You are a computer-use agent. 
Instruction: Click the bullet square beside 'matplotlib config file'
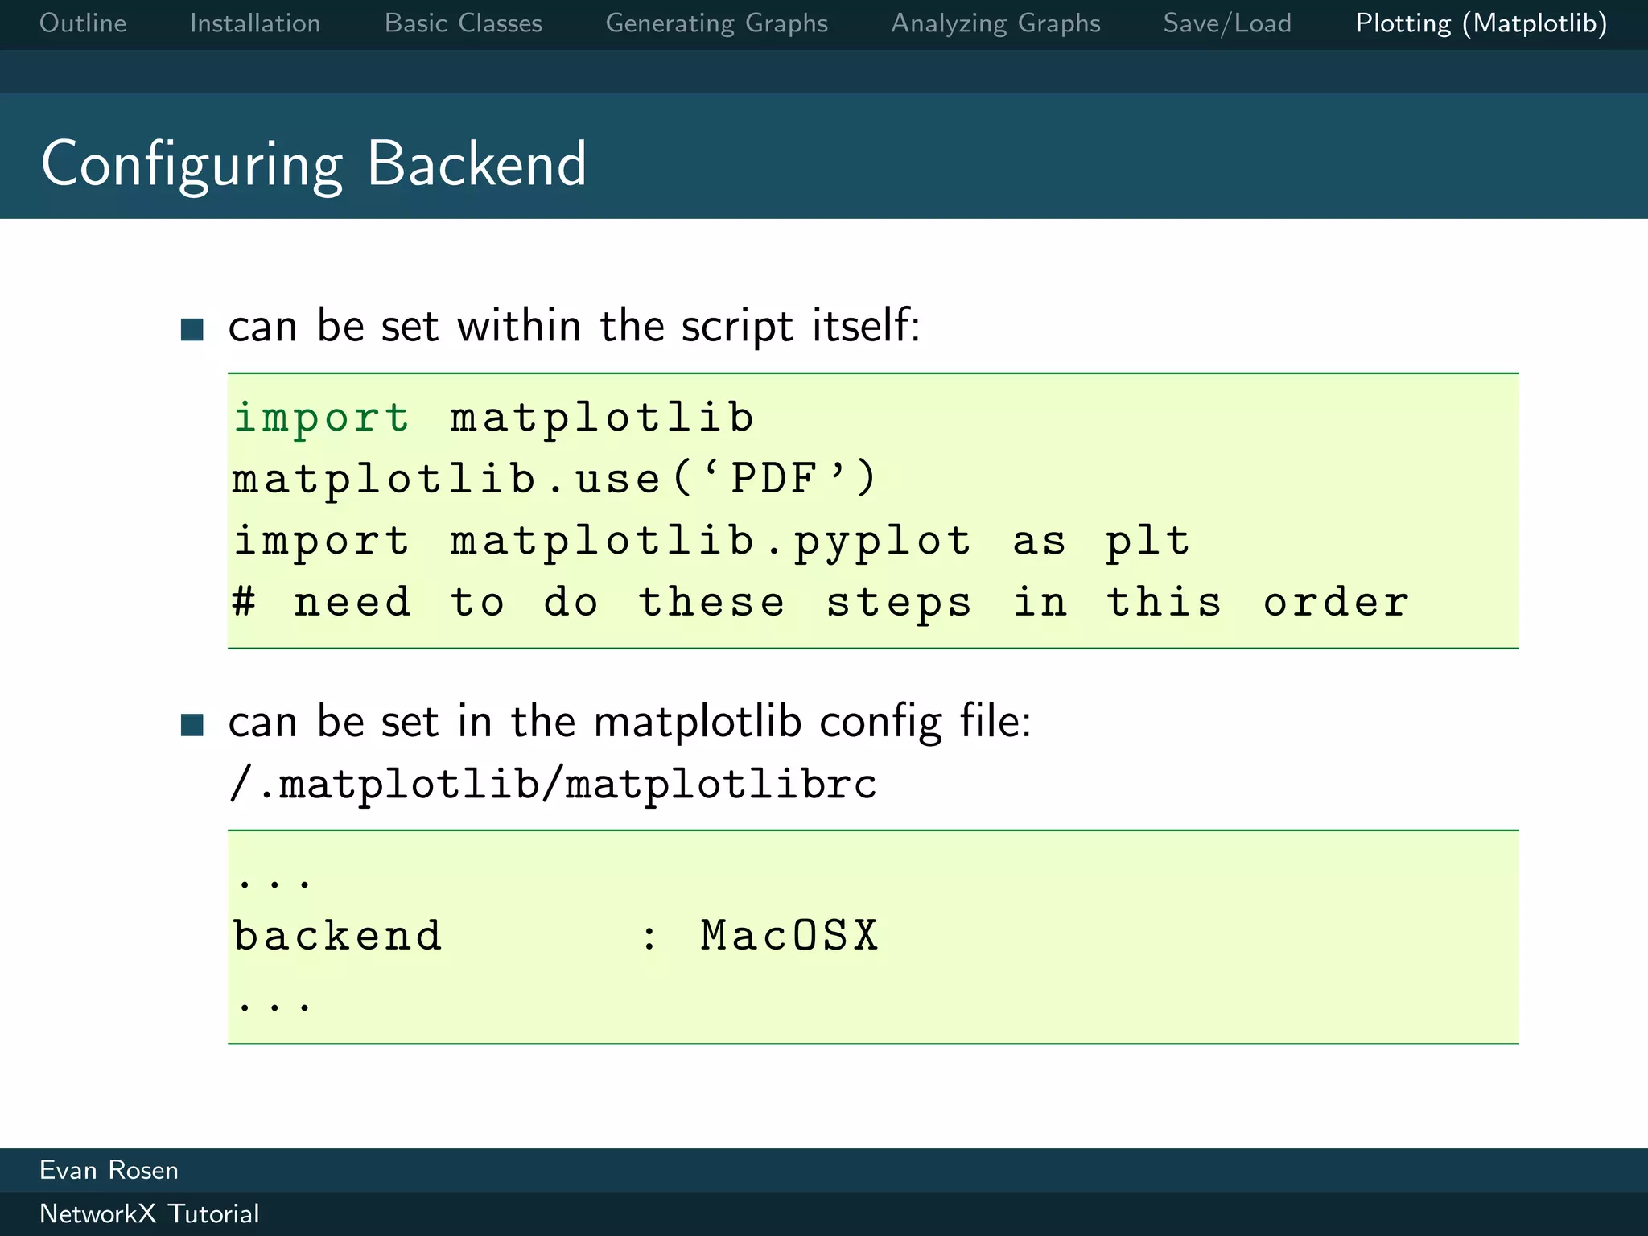(192, 725)
